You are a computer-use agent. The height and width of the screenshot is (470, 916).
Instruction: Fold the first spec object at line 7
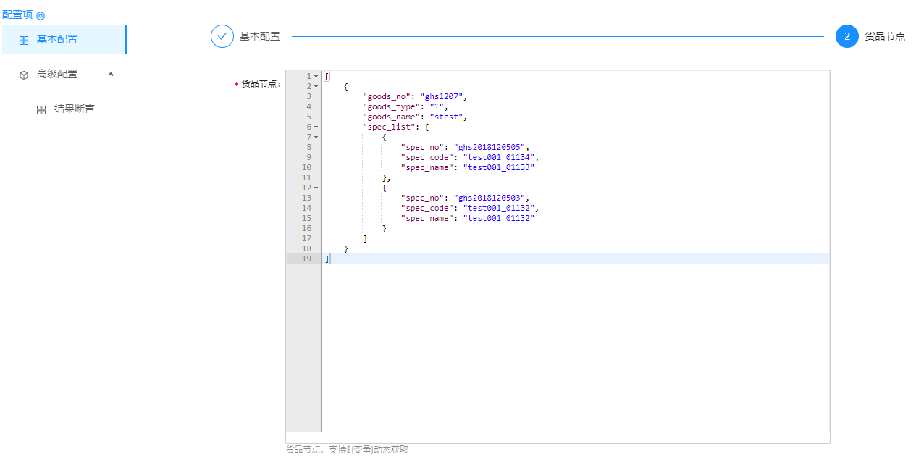(x=316, y=137)
